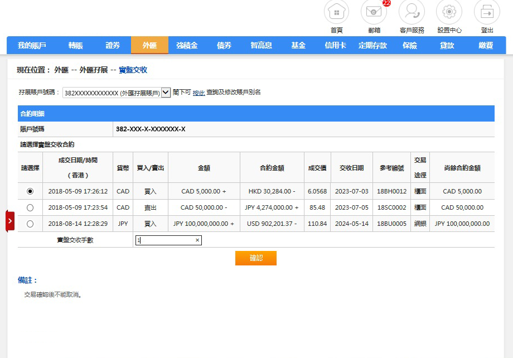Select the JPY 100,000,000.00 contract radio
Image resolution: width=513 pixels, height=358 pixels.
click(30, 224)
